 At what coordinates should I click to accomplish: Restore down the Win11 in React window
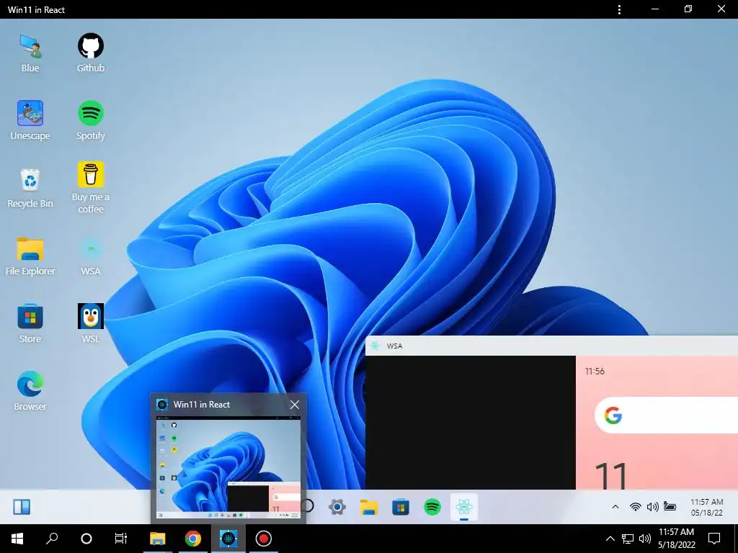688,9
